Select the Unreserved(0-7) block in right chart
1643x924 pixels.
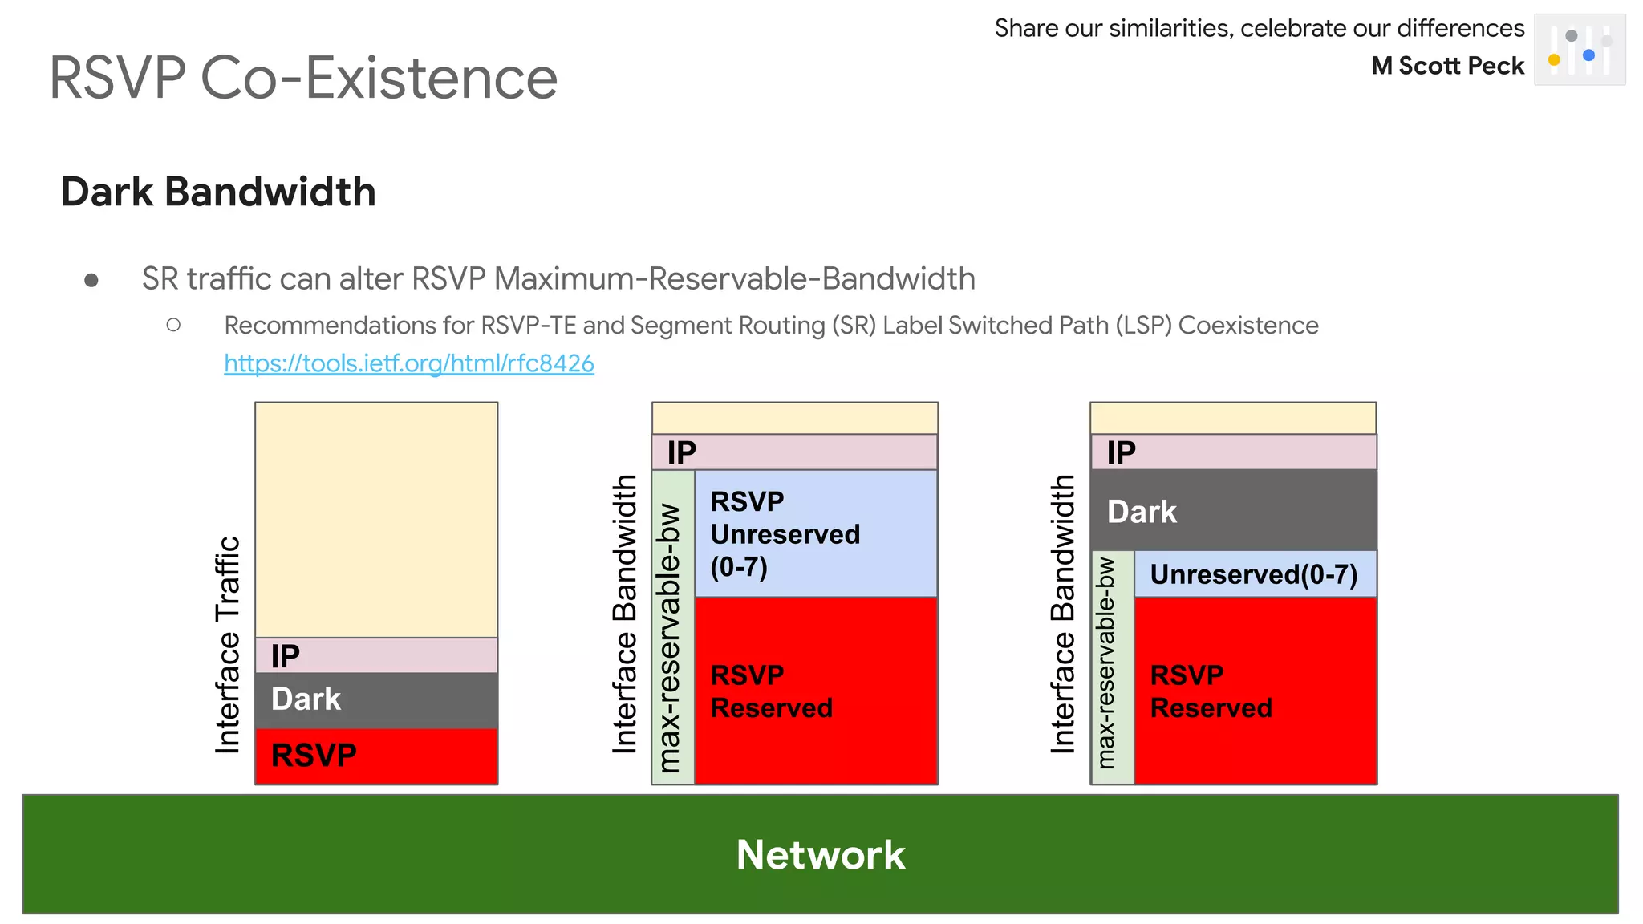[1255, 574]
